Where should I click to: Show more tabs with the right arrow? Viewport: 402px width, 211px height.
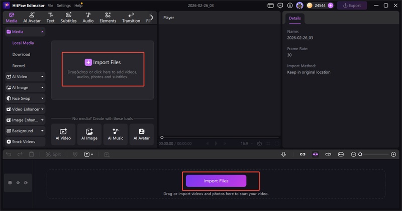[x=152, y=18]
